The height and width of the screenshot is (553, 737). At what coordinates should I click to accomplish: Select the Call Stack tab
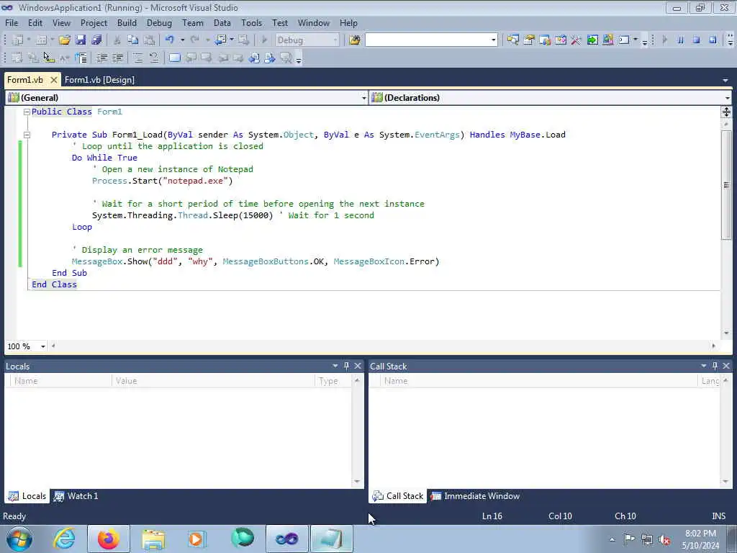click(x=398, y=496)
